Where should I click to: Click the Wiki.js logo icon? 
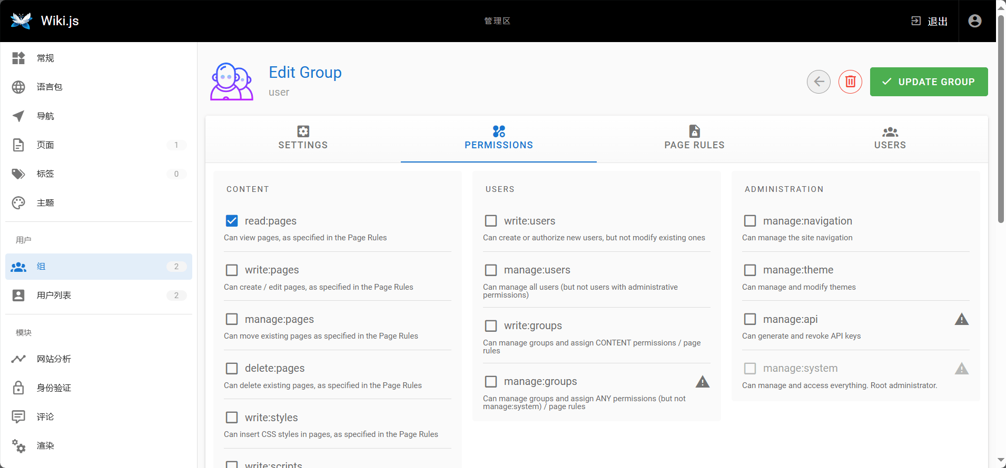coord(21,21)
